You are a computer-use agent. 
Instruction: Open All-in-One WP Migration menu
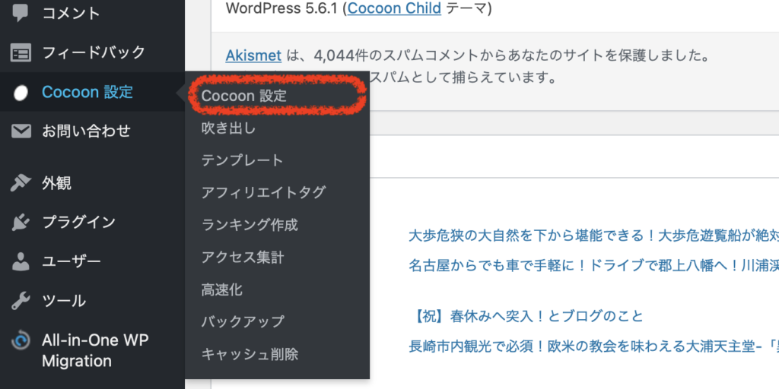pos(95,351)
